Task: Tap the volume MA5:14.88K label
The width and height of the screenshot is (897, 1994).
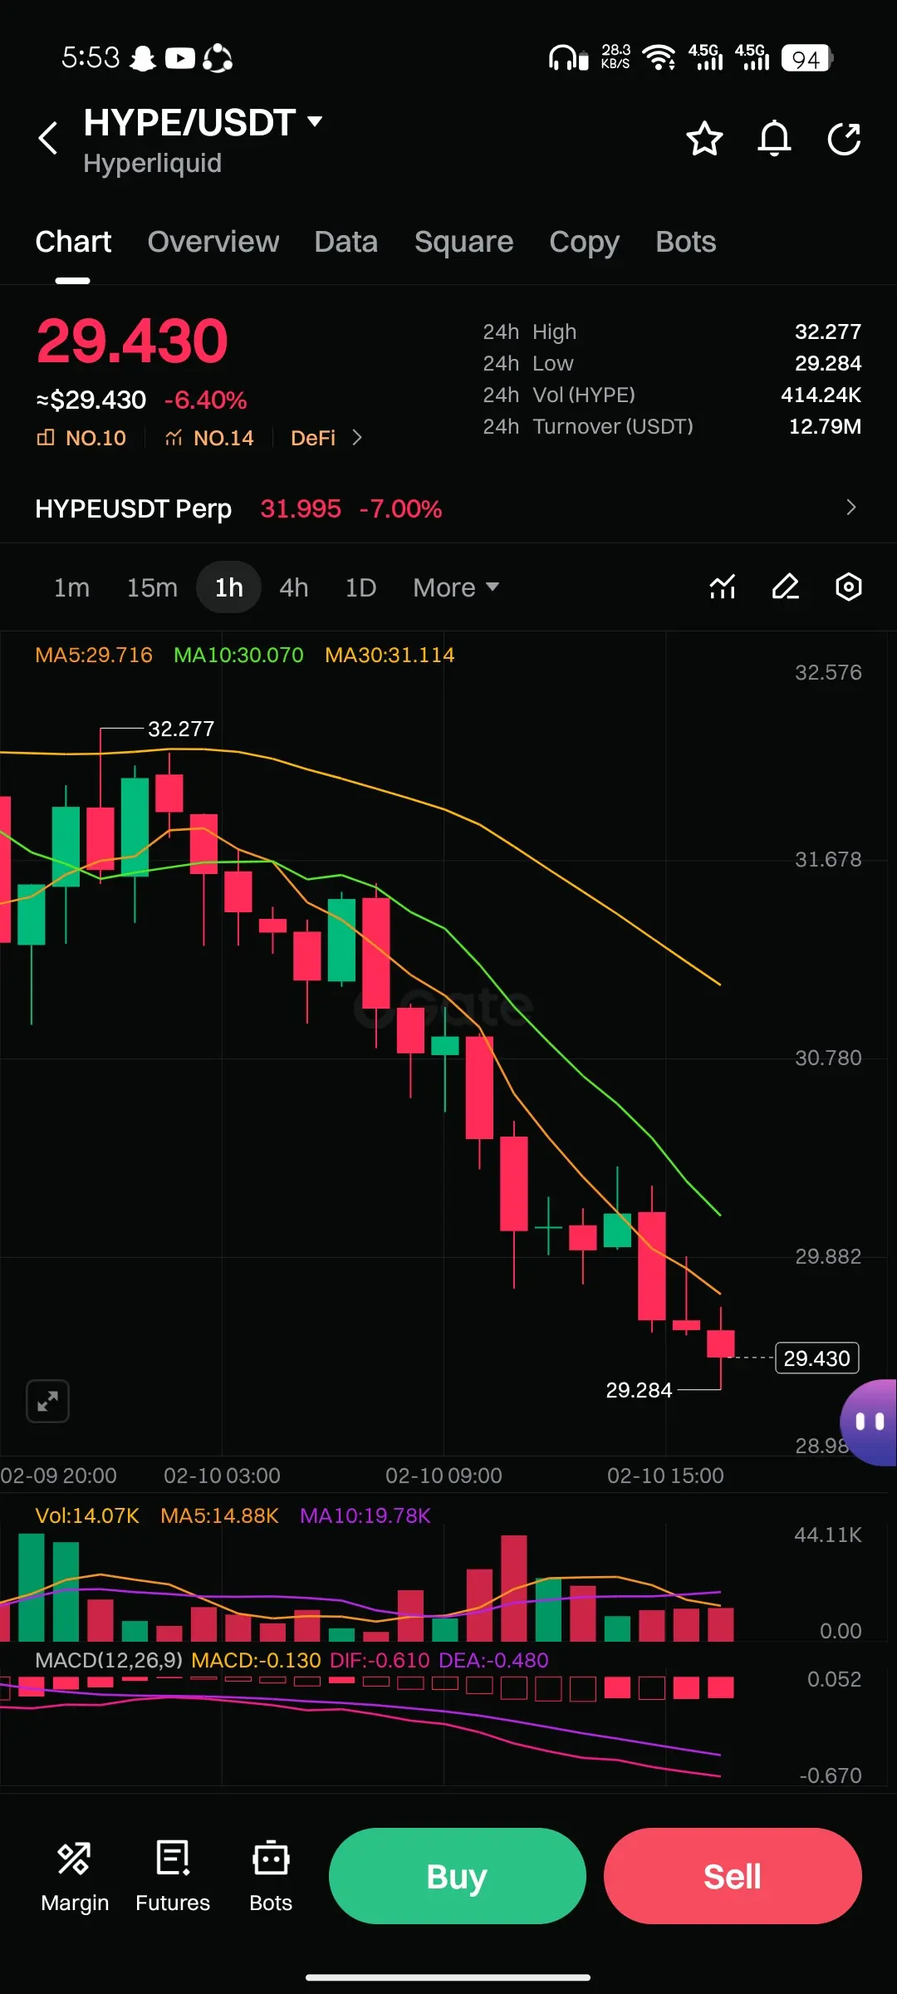Action: pos(219,1515)
